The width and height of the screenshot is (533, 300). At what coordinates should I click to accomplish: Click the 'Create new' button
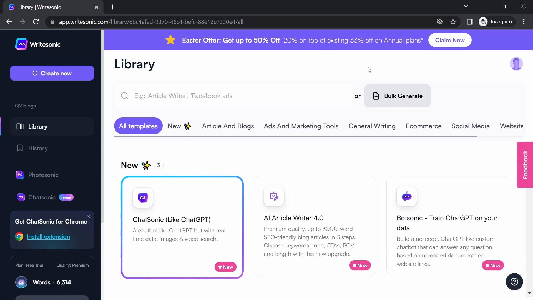pos(52,73)
